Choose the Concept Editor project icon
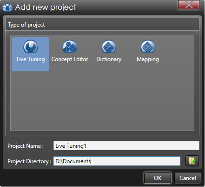The height and width of the screenshot is (187, 205). tap(70, 46)
